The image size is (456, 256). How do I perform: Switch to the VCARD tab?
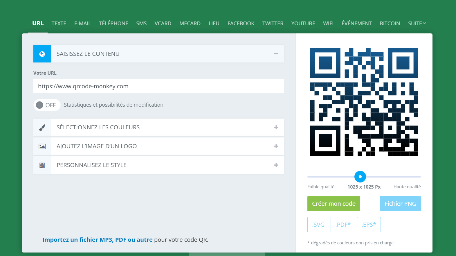(163, 24)
